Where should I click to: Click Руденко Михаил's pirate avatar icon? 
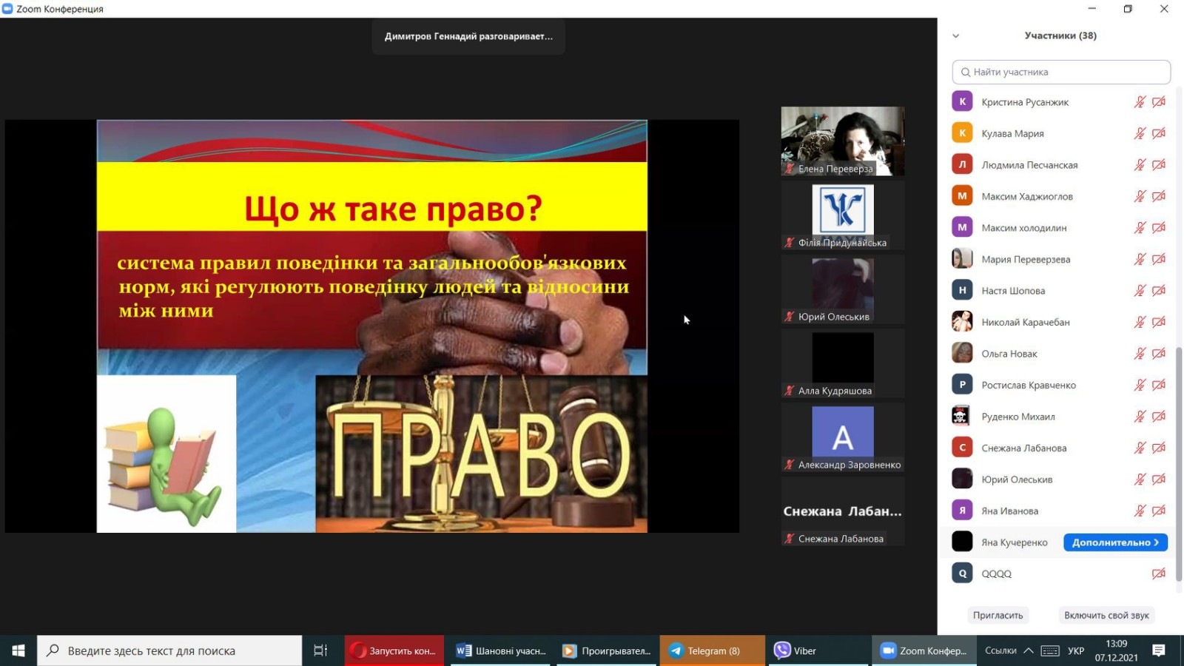click(962, 416)
